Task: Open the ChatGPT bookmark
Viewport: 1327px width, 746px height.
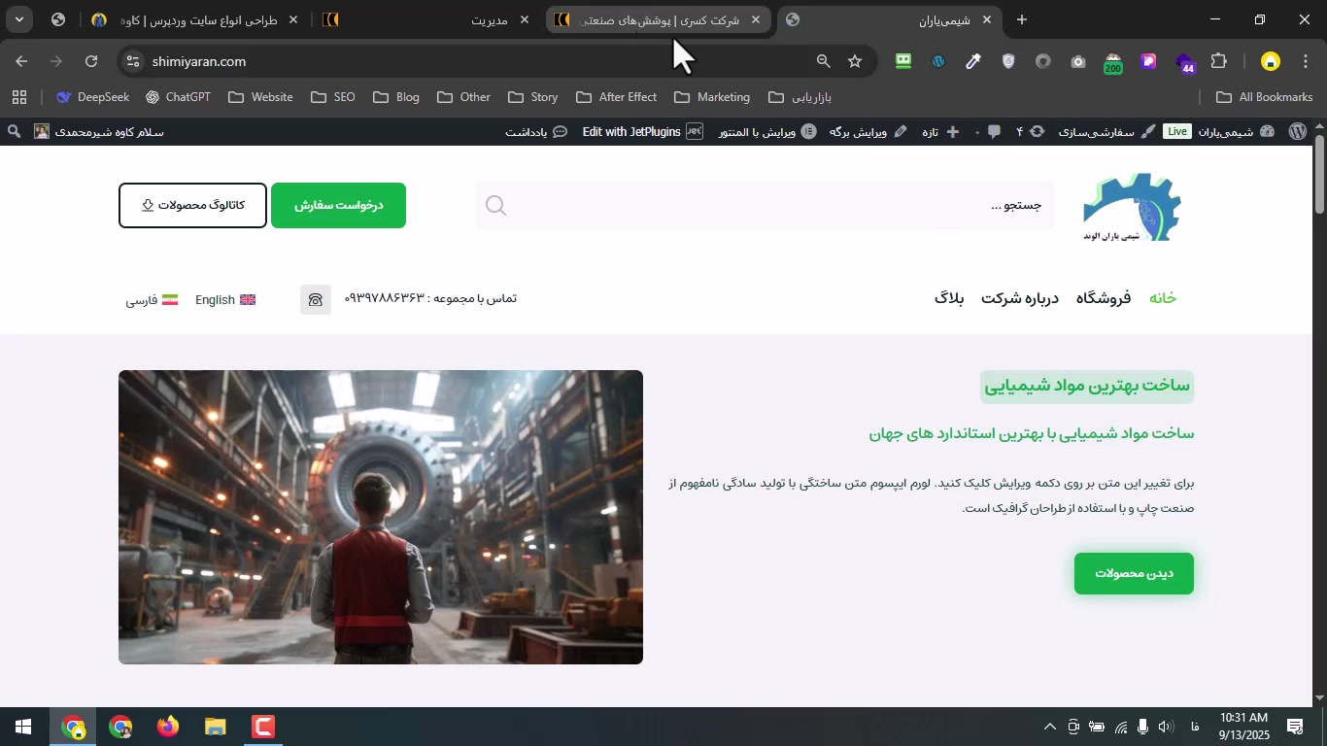Action: (178, 97)
